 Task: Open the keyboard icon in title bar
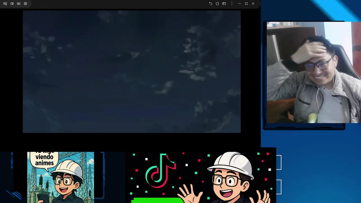(19, 4)
